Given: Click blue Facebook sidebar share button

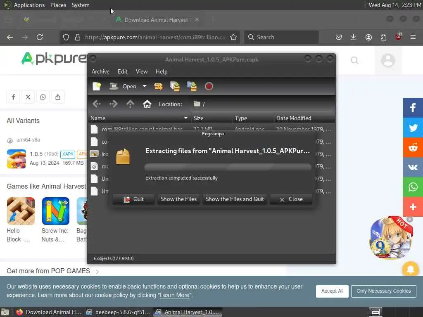Looking at the screenshot, I should [x=413, y=108].
